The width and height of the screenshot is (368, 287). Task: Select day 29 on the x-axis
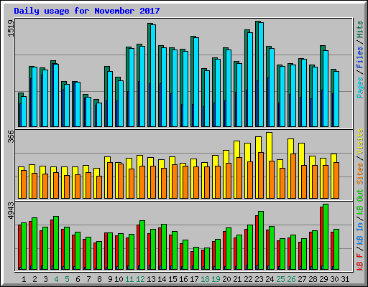click(x=323, y=279)
